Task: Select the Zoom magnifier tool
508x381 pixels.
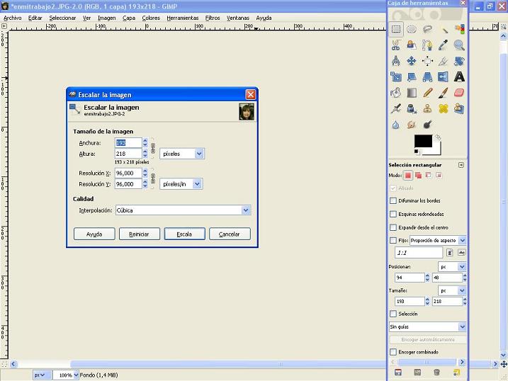Action: click(x=459, y=45)
